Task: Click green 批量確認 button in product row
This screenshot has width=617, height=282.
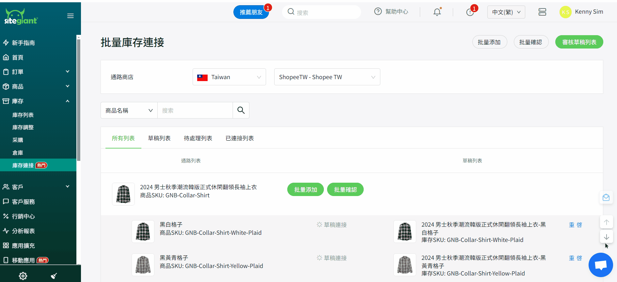Action: [x=345, y=190]
